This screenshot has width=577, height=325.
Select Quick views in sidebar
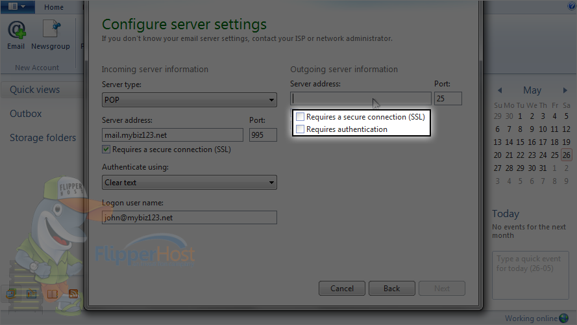coord(34,90)
